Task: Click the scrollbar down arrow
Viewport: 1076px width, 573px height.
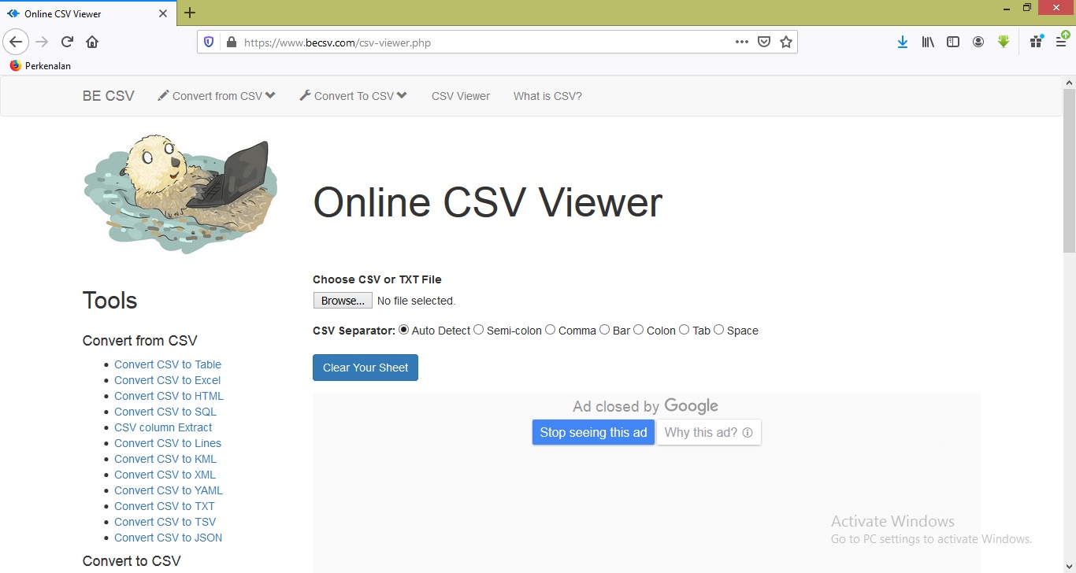Action: point(1069,567)
